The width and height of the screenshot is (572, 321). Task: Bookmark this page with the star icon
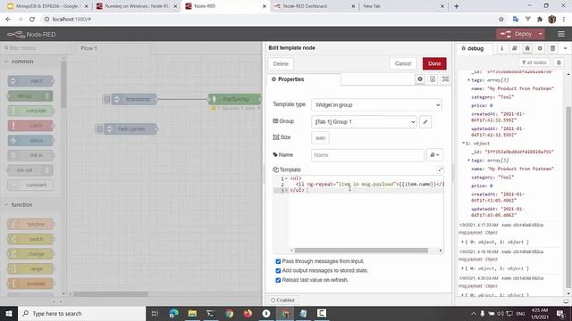[501, 19]
